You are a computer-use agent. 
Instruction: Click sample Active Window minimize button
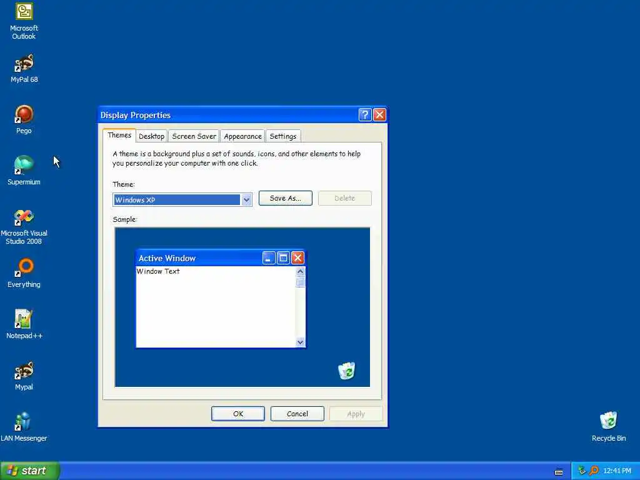click(269, 258)
